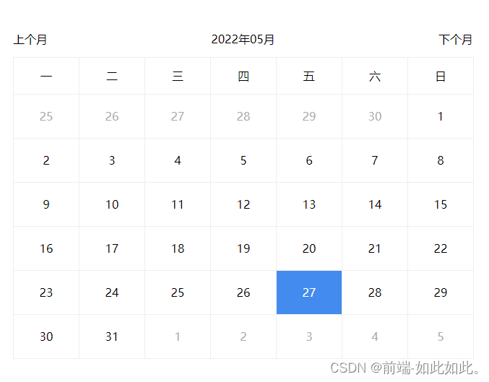This screenshot has width=489, height=382.
Task: Pick the greyed date 29 from April
Action: pyautogui.click(x=309, y=116)
